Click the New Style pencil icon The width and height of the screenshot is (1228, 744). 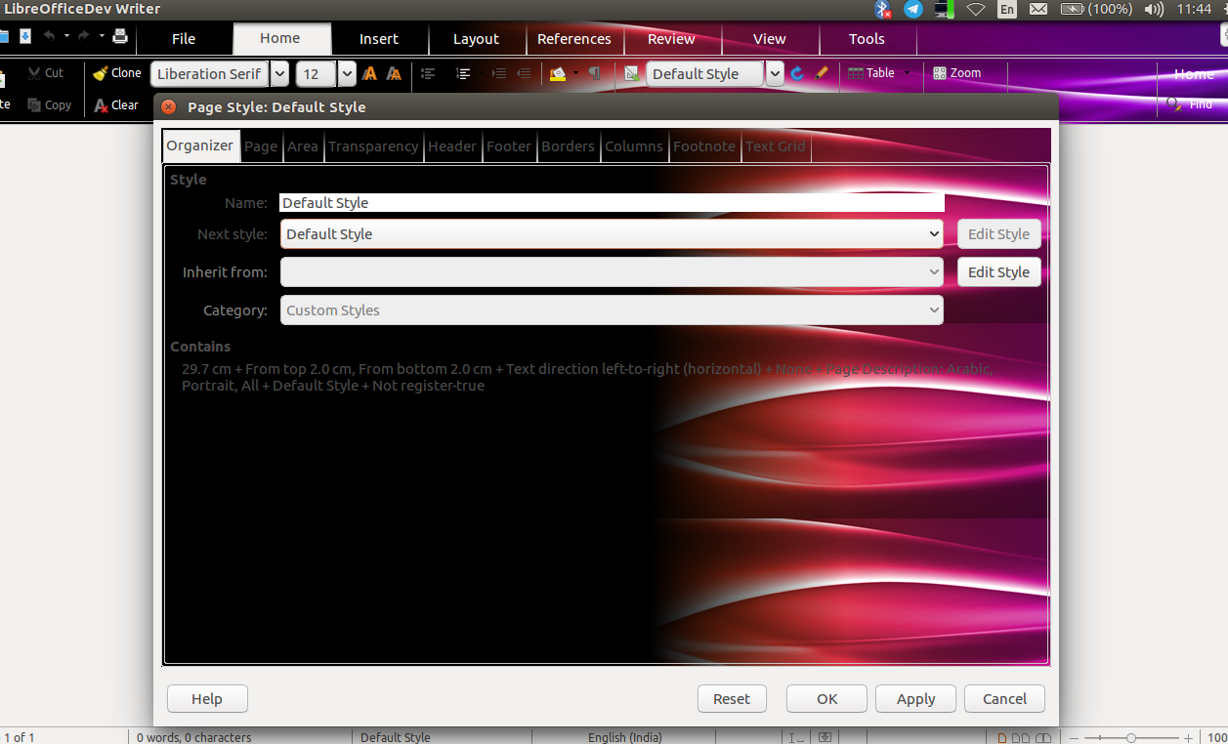(x=822, y=73)
